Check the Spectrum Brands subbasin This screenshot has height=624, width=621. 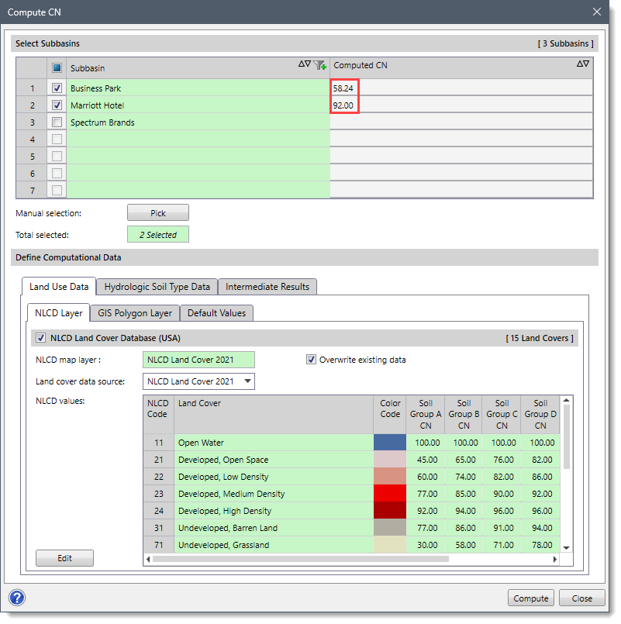[57, 122]
